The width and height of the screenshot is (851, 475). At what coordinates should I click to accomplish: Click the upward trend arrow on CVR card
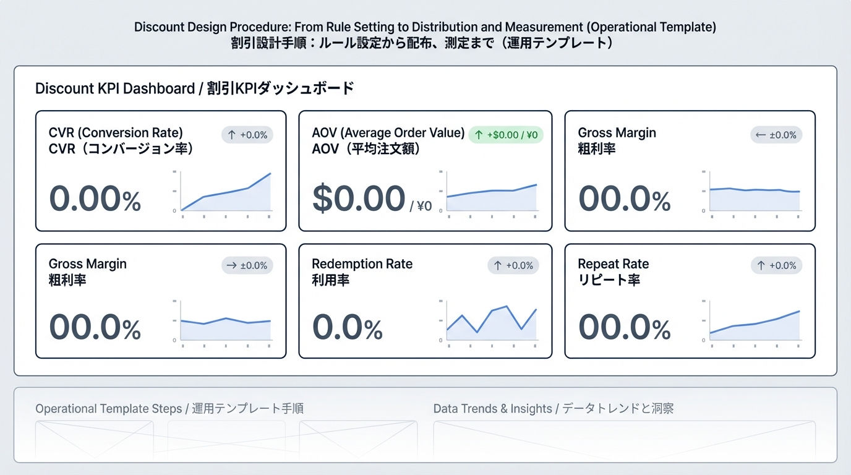[x=231, y=134]
